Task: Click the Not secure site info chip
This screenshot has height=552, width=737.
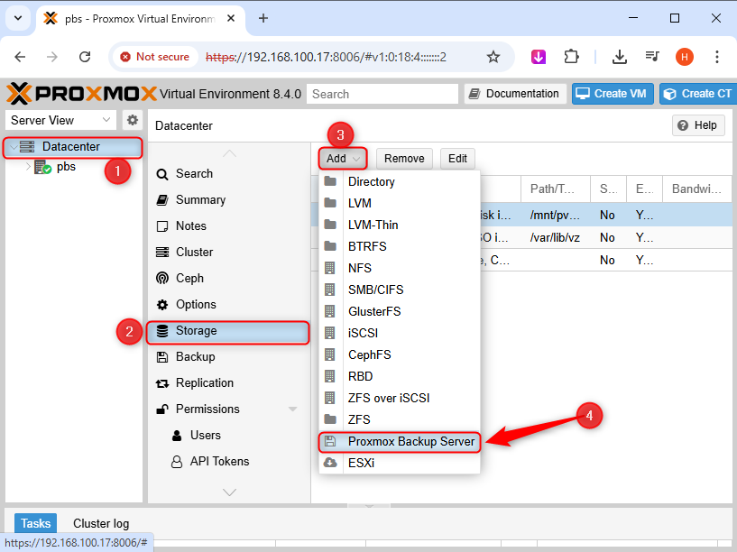Action: [x=155, y=57]
